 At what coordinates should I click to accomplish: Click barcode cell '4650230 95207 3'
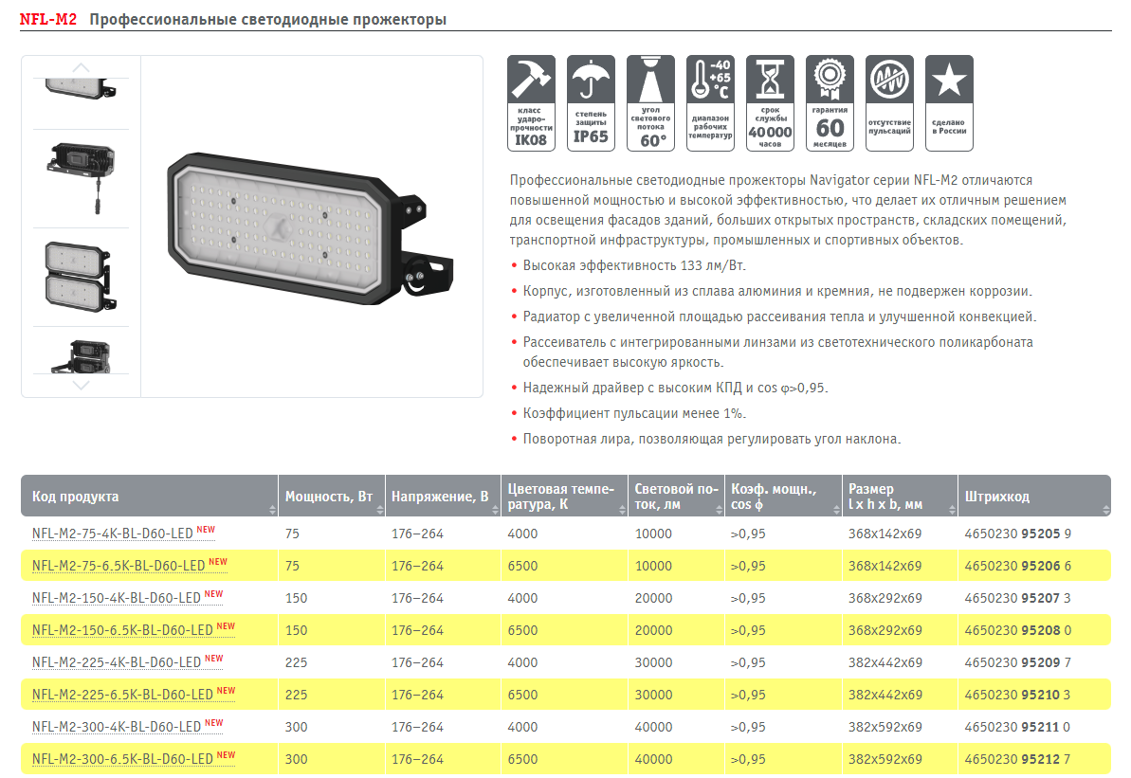coord(1018,598)
